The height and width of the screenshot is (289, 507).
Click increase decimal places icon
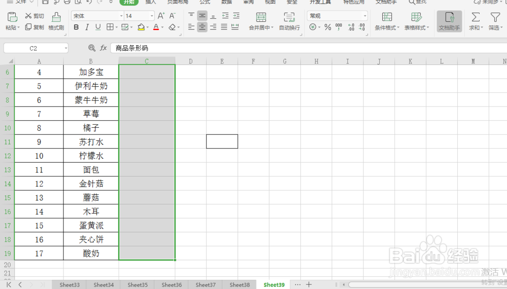(x=351, y=27)
